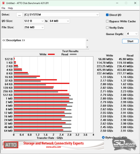Click description scroll down arrow

87,47
